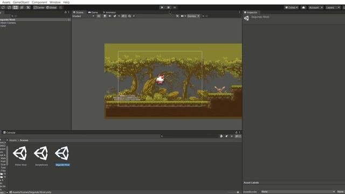Adjust the Project icon size slider
Viewport: 345px width, 194px height.
(x=233, y=192)
